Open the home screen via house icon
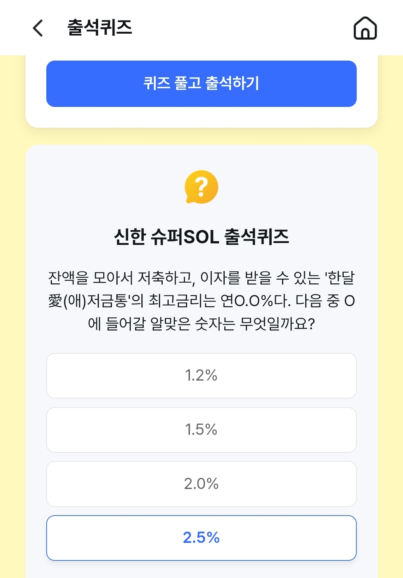This screenshot has height=578, width=403. [x=365, y=28]
